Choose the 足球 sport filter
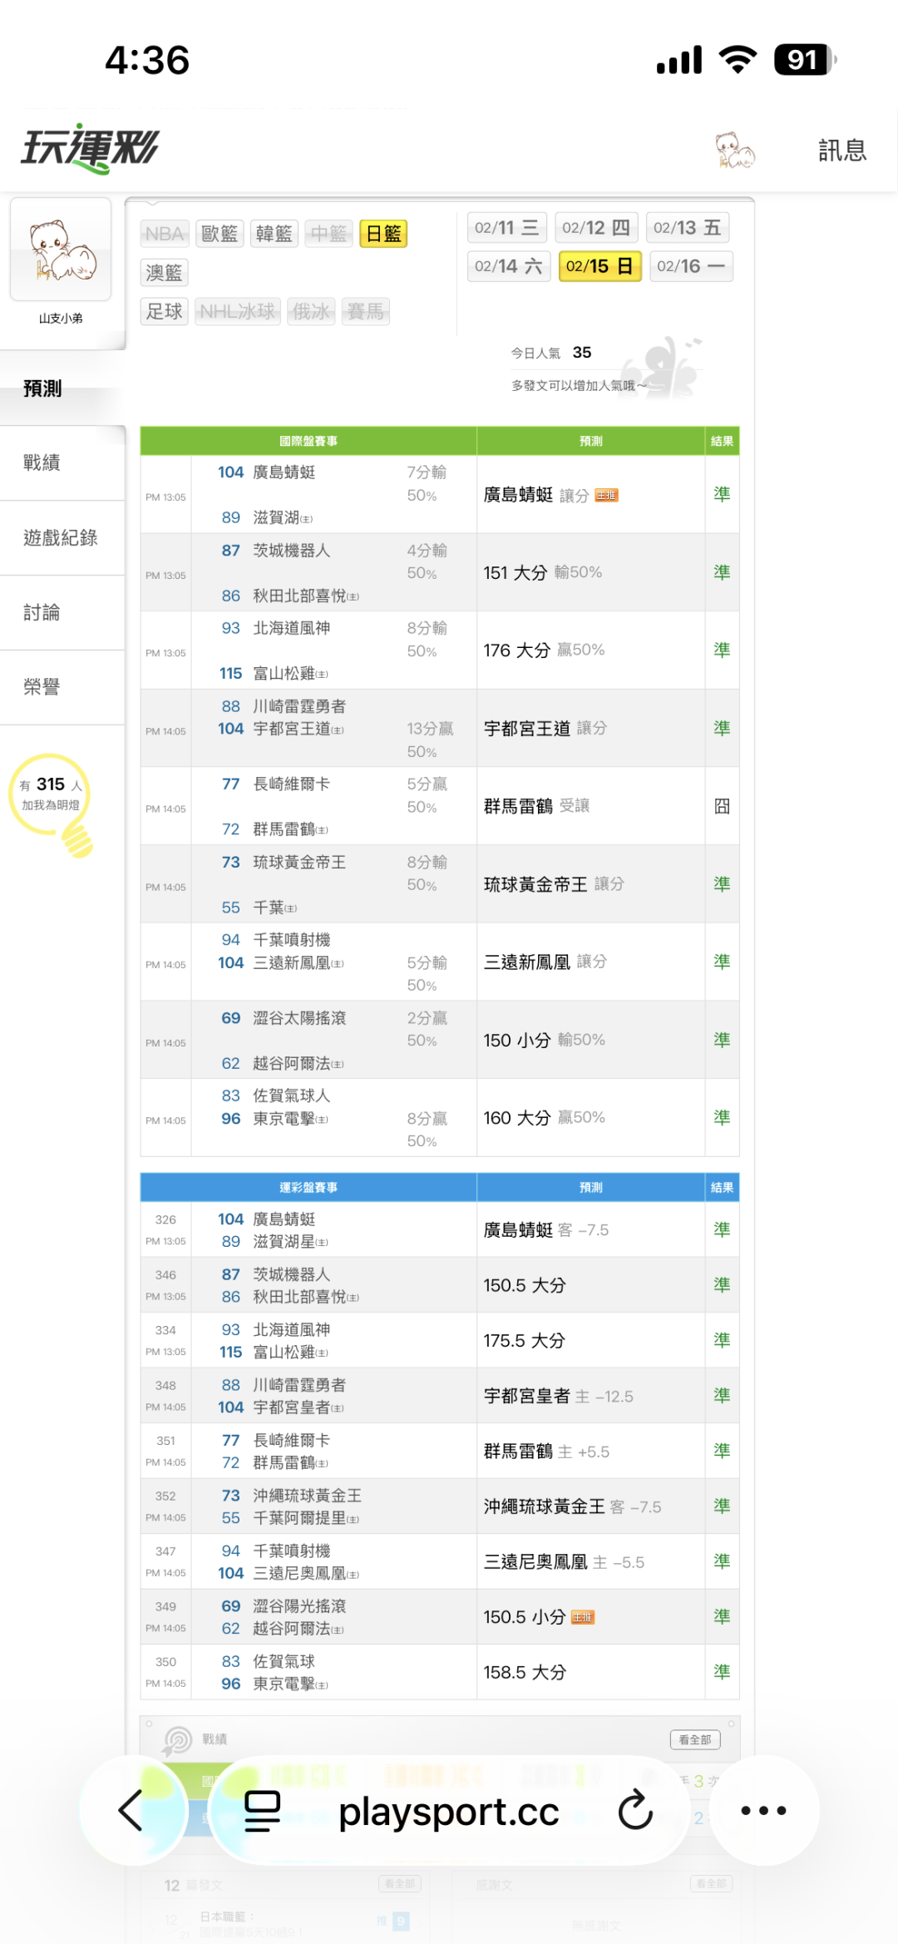 tap(164, 311)
